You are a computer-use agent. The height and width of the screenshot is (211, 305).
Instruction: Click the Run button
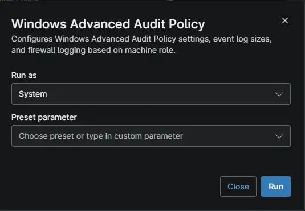(276, 187)
